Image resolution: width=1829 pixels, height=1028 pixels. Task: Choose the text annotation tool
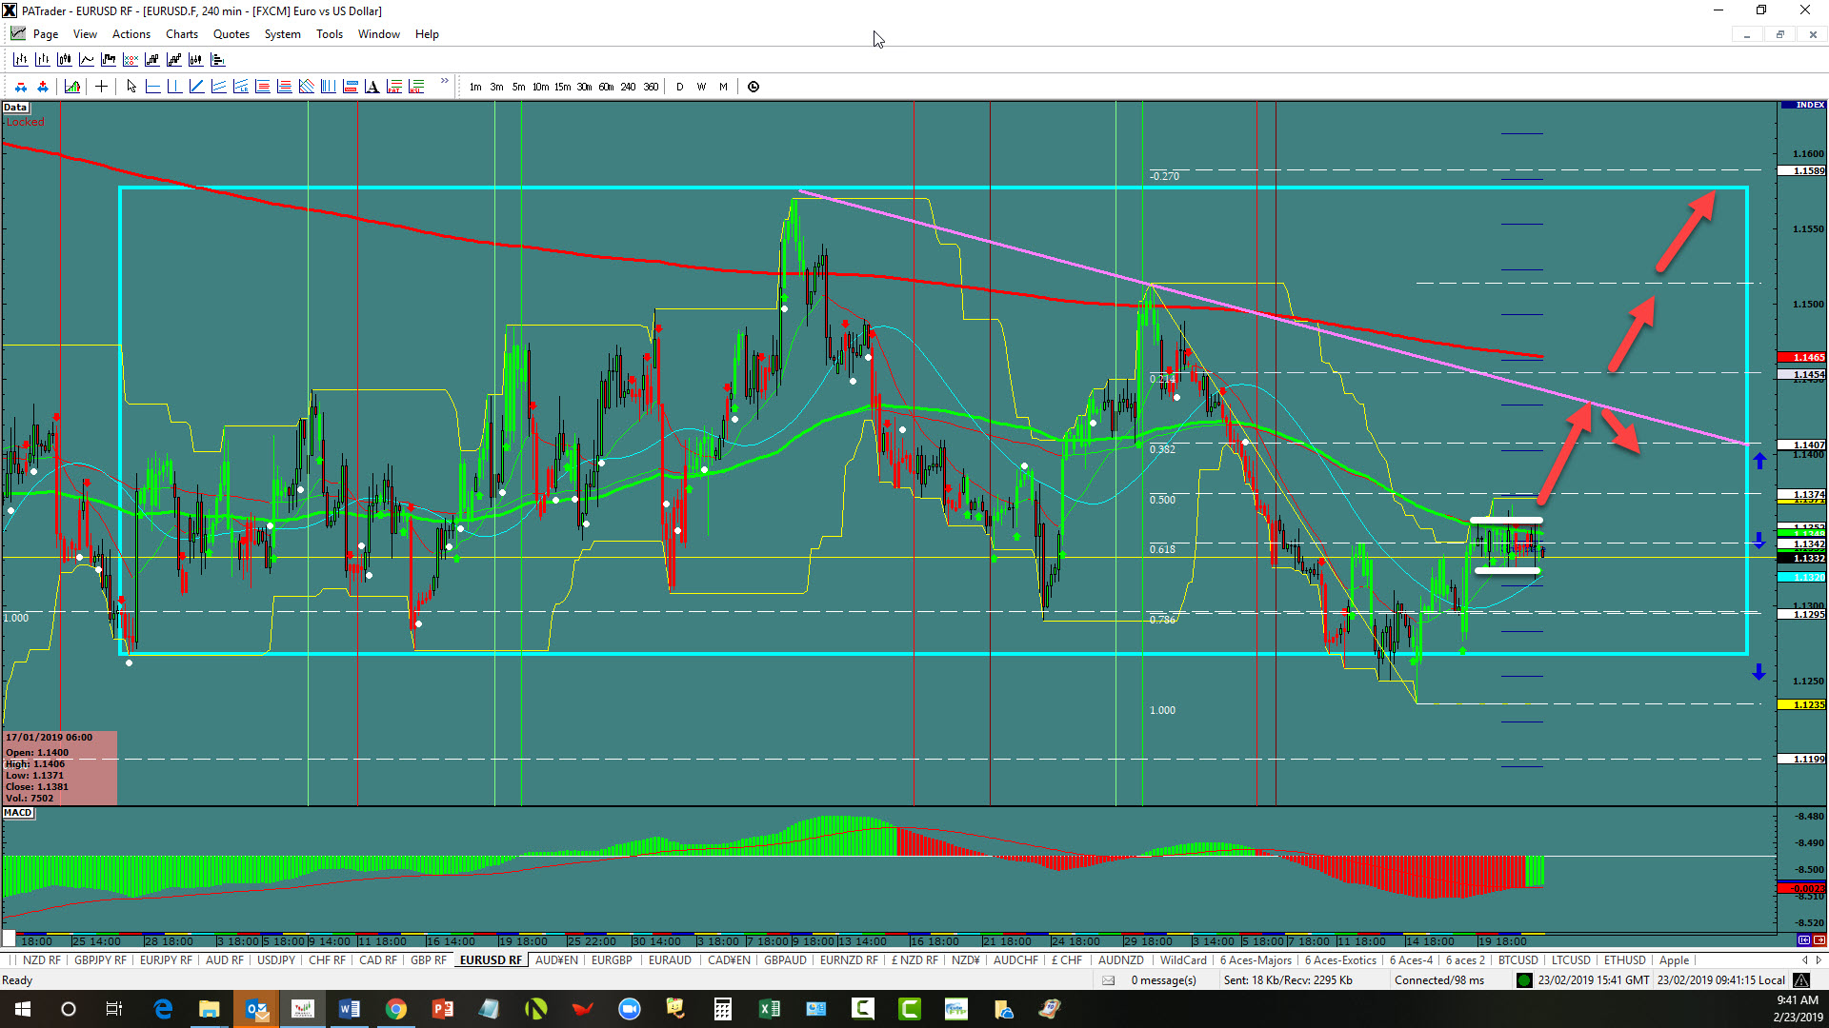click(x=372, y=87)
